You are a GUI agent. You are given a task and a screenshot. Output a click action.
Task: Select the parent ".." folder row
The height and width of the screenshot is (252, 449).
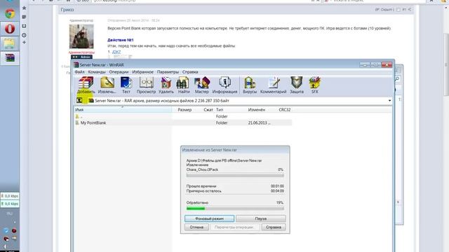pyautogui.click(x=183, y=117)
